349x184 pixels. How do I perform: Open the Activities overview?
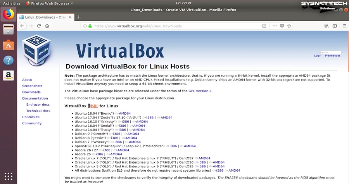pyautogui.click(x=12, y=3)
